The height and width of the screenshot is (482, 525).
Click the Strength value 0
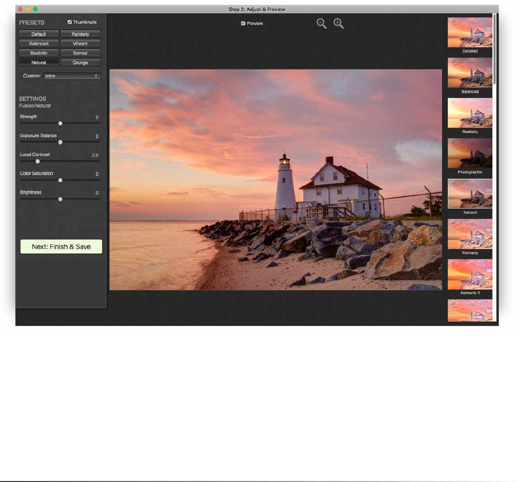(97, 118)
